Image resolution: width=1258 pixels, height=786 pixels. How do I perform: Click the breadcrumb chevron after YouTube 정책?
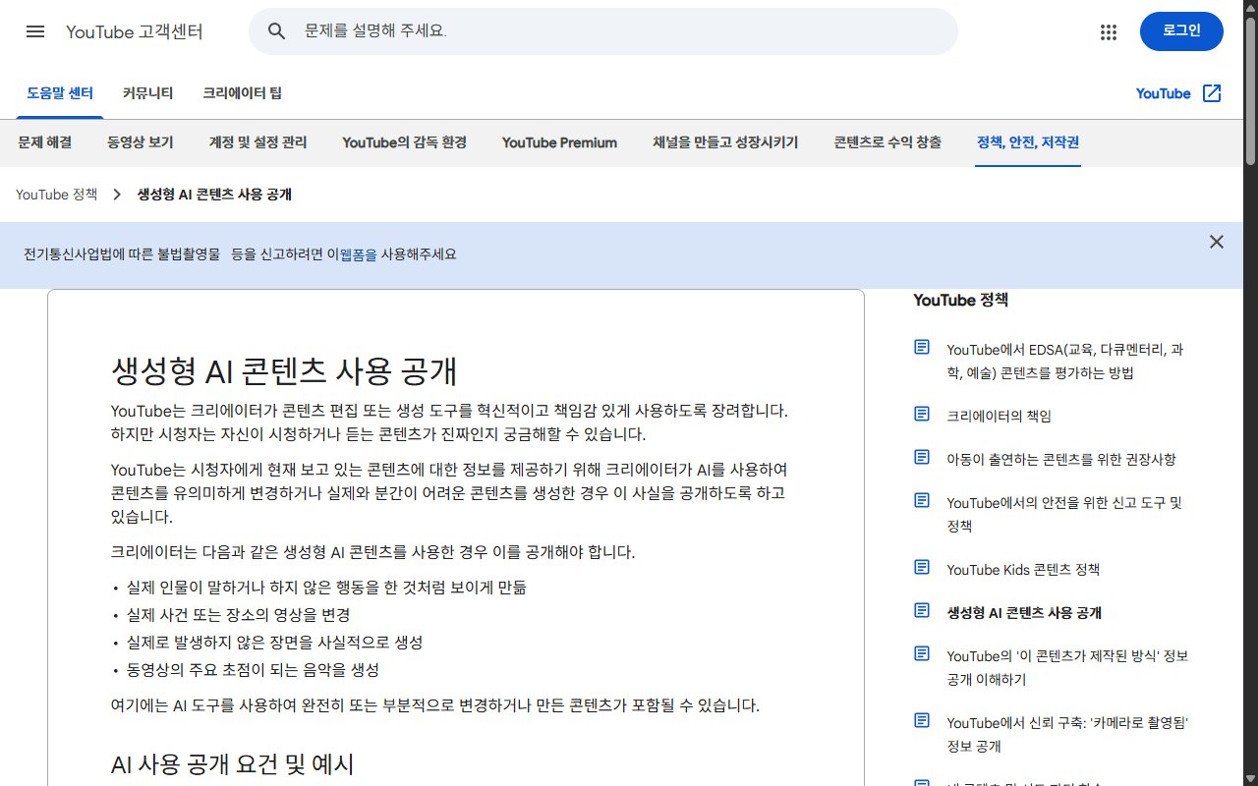pos(117,195)
